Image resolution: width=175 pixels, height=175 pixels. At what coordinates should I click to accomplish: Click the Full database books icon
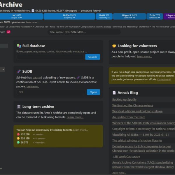pos(19,46)
